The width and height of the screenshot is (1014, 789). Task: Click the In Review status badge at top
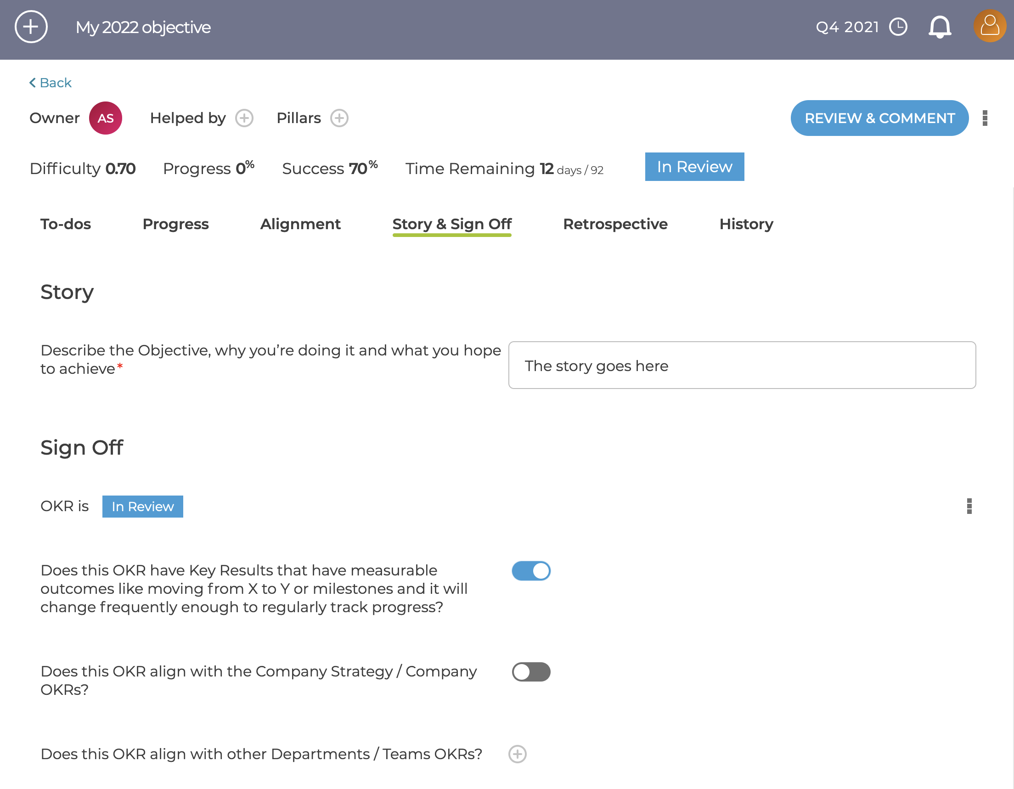pos(694,167)
